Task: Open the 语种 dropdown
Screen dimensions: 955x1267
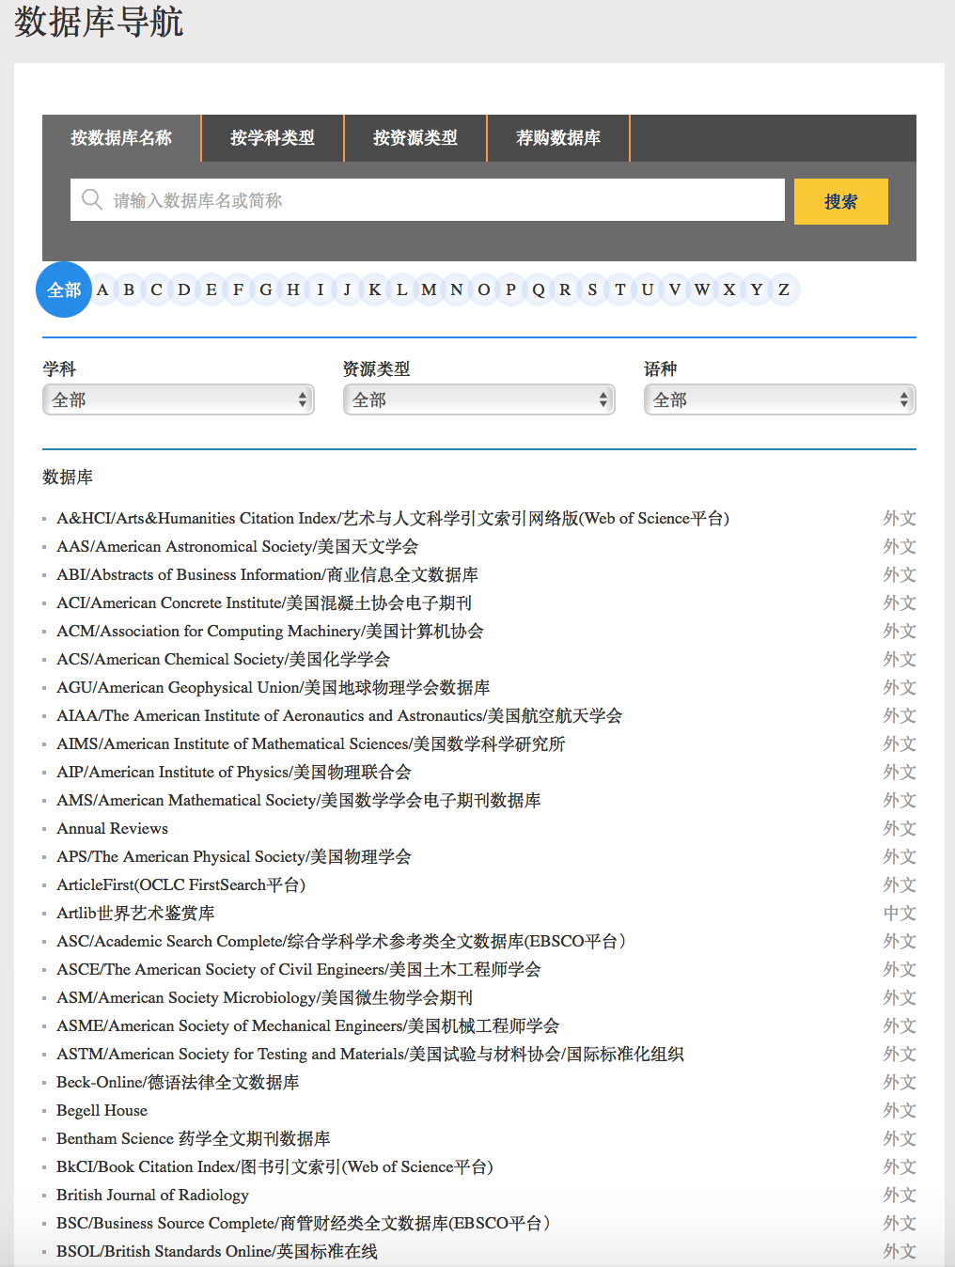Action: (779, 399)
